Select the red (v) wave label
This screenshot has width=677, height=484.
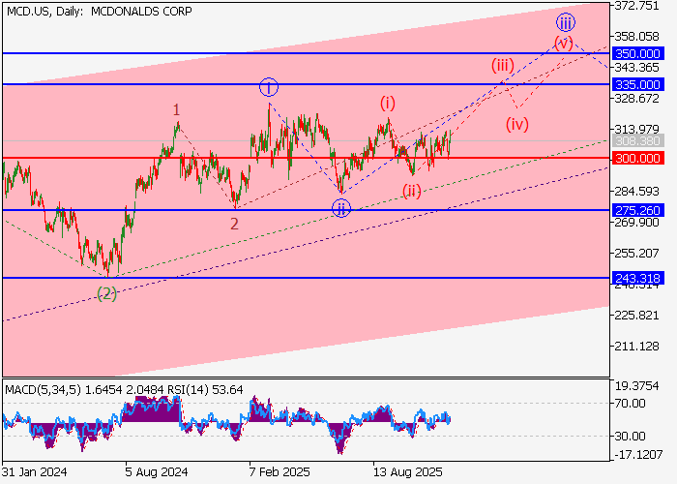tap(564, 43)
